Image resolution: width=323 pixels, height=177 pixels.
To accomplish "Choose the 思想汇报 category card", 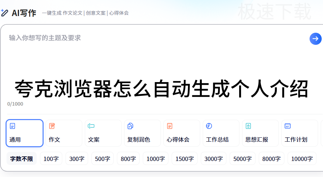I will pyautogui.click(x=260, y=133).
